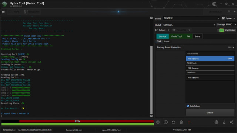Click the green overall progress bar
Screen dimensions: 237x133
click(x=77, y=124)
